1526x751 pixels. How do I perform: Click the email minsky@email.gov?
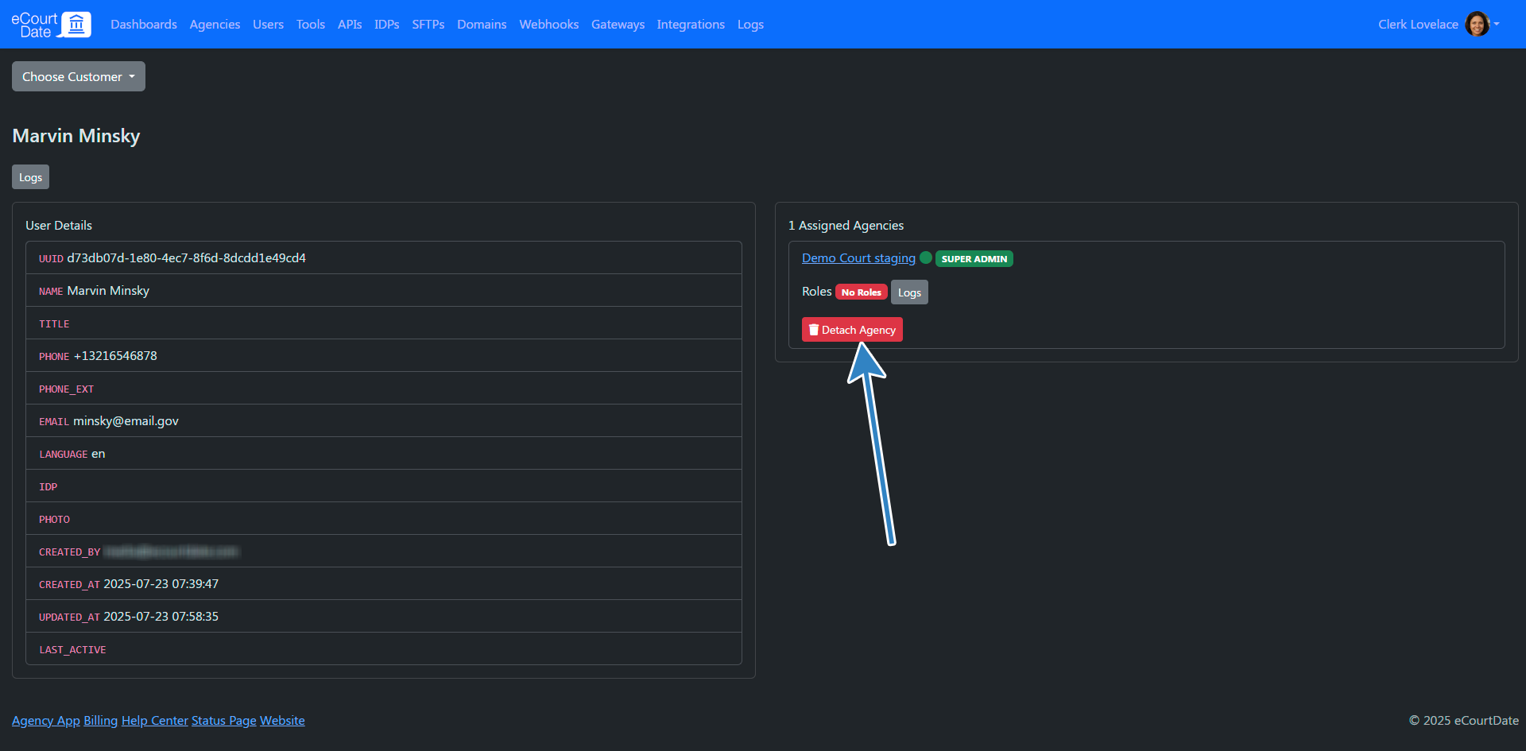pyautogui.click(x=126, y=420)
